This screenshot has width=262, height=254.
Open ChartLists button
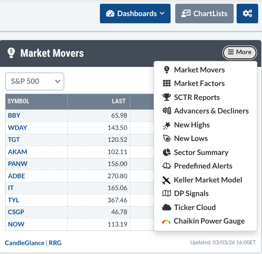click(204, 14)
